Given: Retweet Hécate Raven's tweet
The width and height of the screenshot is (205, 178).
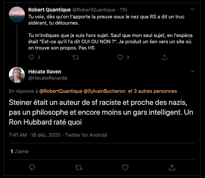Looking at the screenshot, I should (x=79, y=168).
